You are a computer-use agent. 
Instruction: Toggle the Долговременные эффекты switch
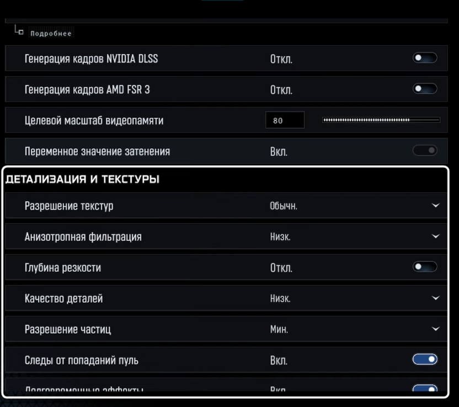pos(425,389)
